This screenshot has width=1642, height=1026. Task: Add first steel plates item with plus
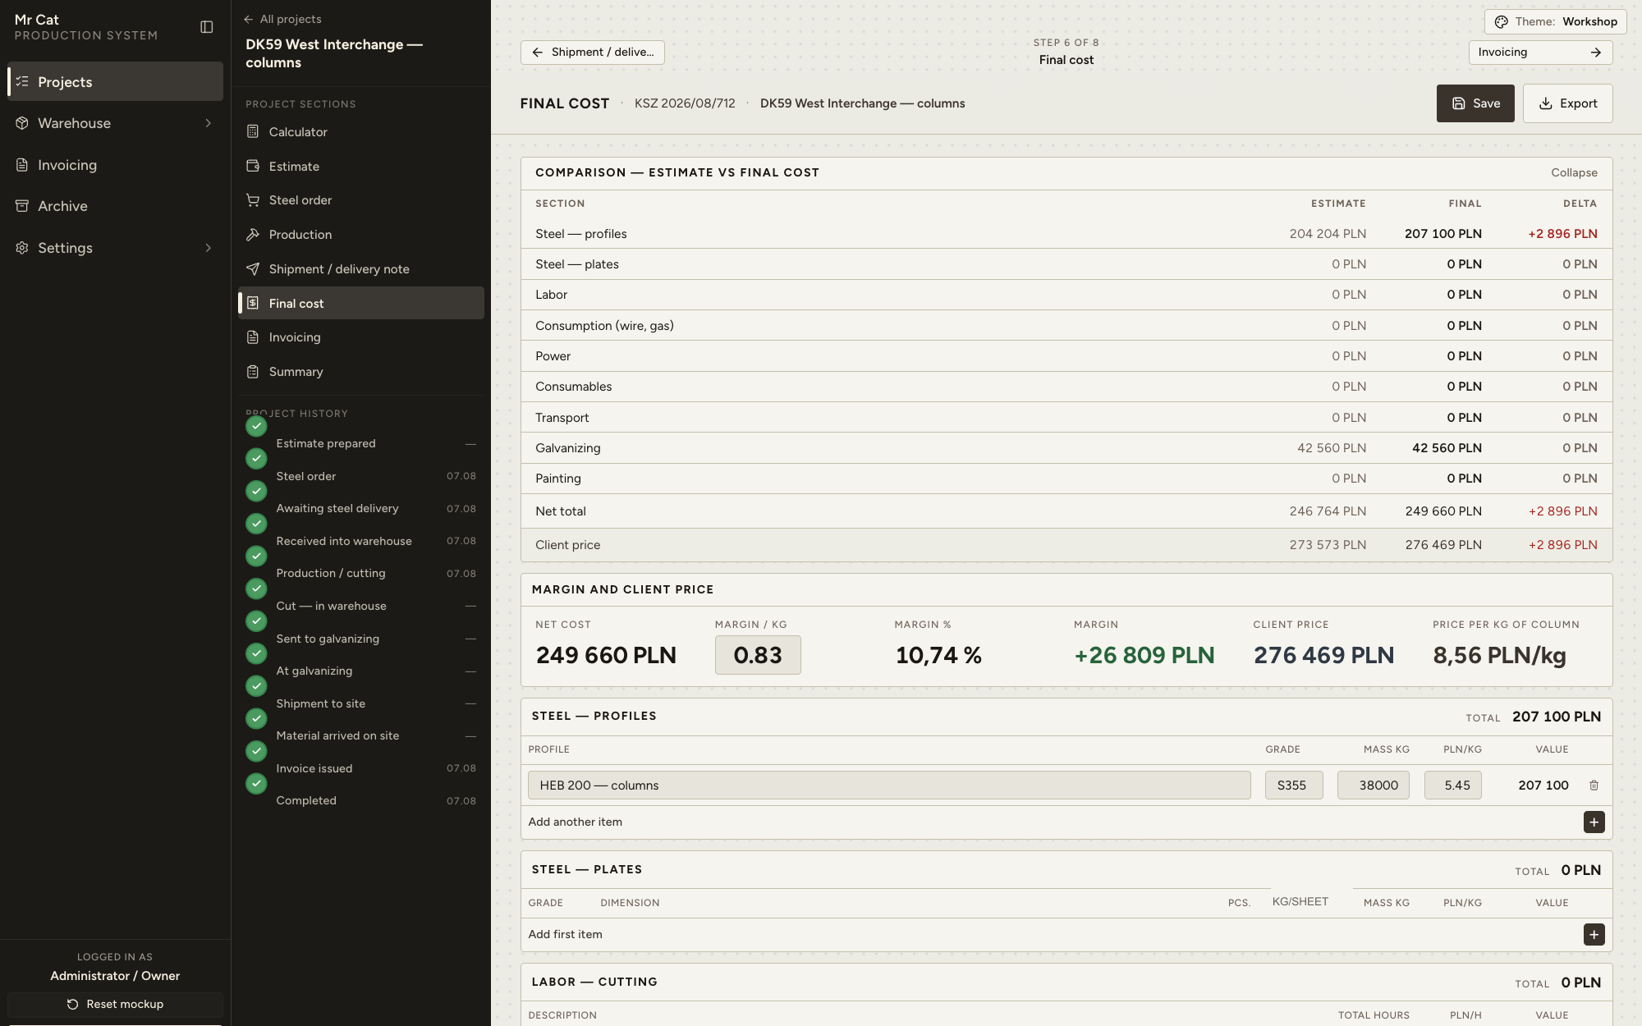1594,934
